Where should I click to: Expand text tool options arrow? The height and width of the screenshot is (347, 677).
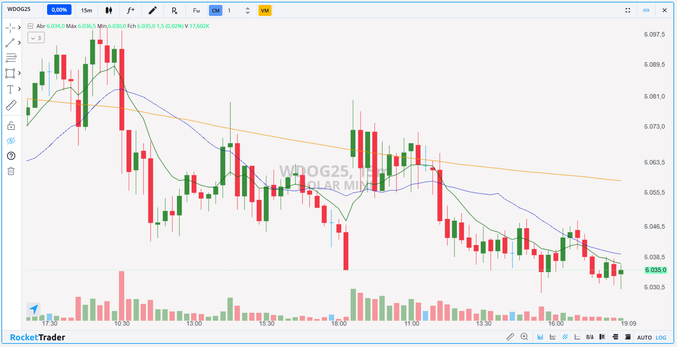coord(19,89)
